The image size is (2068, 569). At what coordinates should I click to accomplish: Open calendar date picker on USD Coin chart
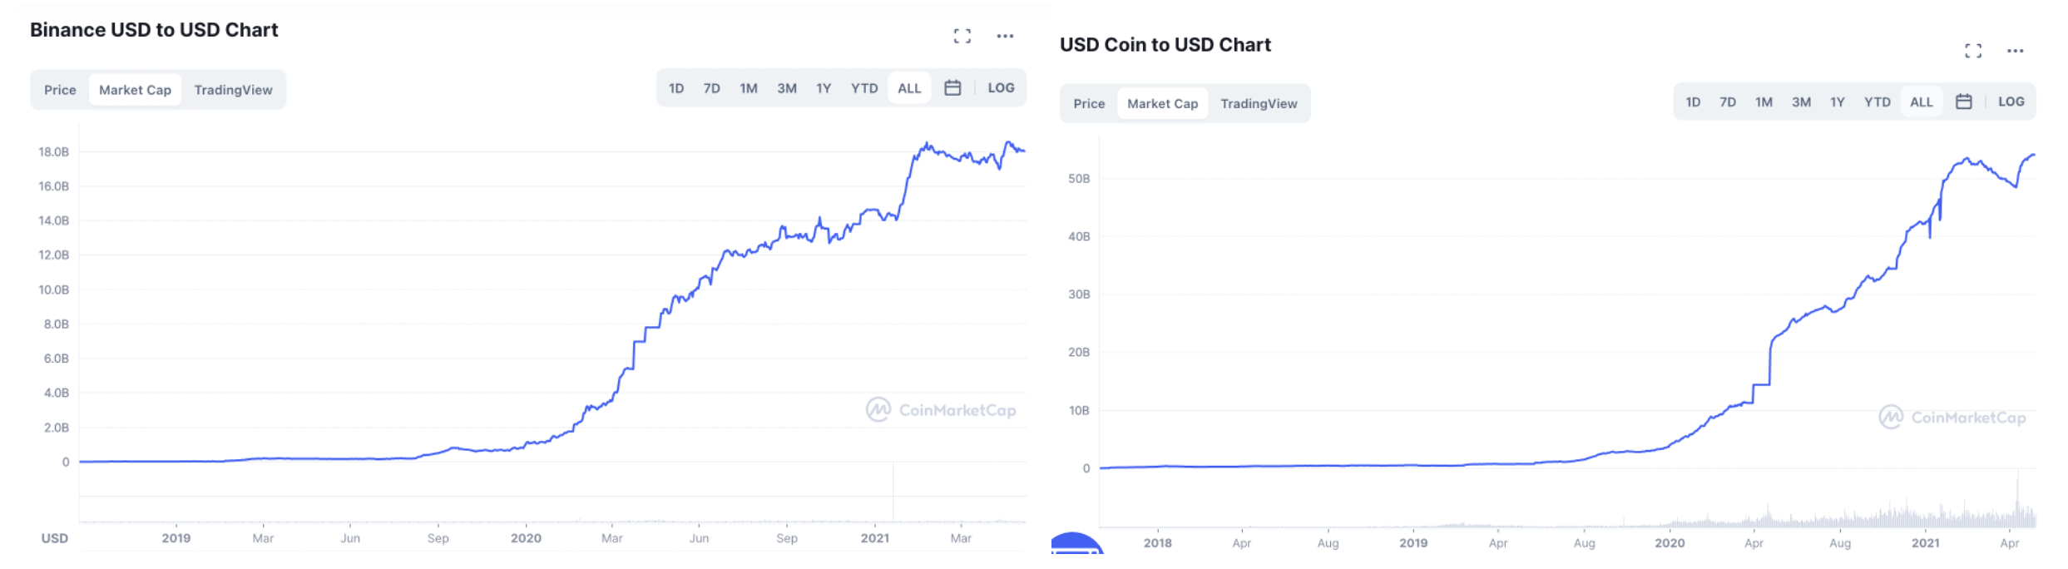(1964, 101)
